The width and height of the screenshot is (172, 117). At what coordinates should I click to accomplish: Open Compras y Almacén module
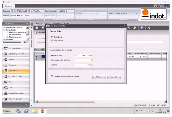(16, 54)
